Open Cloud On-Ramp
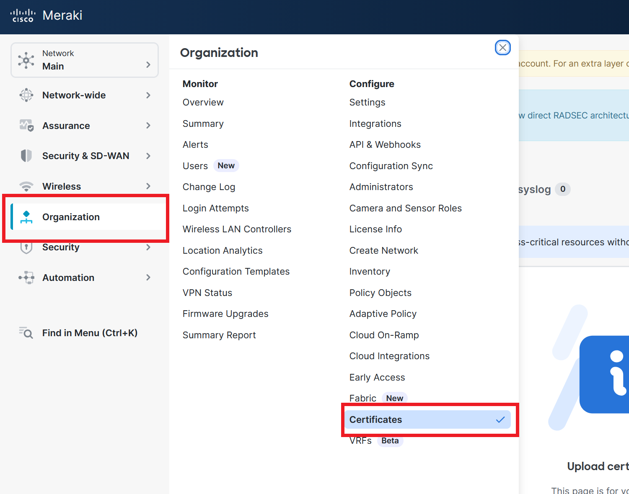629x494 pixels. pyautogui.click(x=384, y=335)
